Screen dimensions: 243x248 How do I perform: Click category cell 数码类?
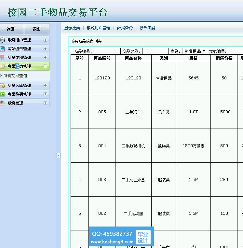[x=164, y=146]
